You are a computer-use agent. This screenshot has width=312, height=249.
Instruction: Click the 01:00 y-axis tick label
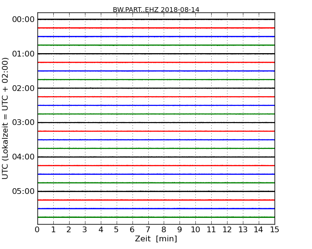pos(24,54)
